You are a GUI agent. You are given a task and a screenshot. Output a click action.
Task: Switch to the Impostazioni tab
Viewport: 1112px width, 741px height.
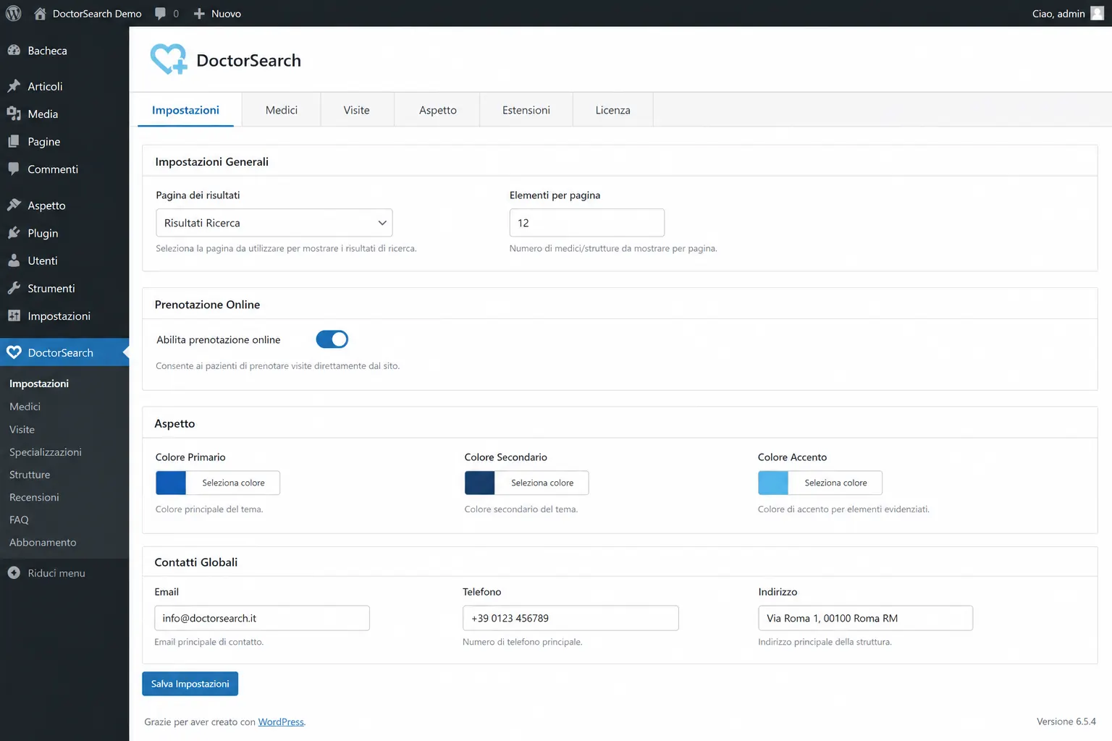point(185,110)
